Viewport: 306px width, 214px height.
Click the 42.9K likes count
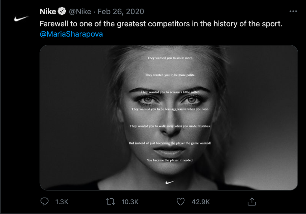(200, 202)
